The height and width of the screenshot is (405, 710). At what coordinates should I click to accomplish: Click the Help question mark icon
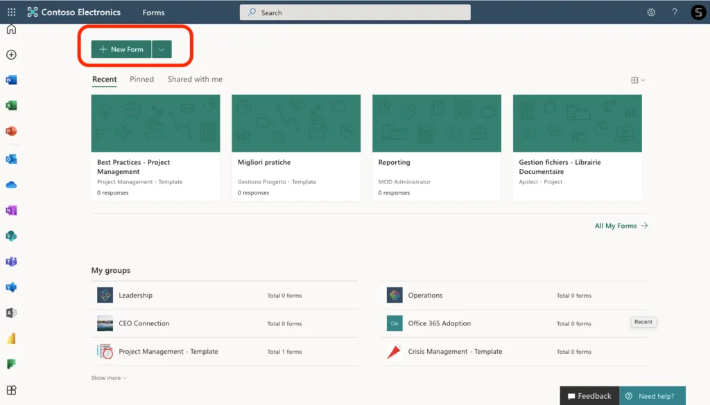click(x=675, y=12)
